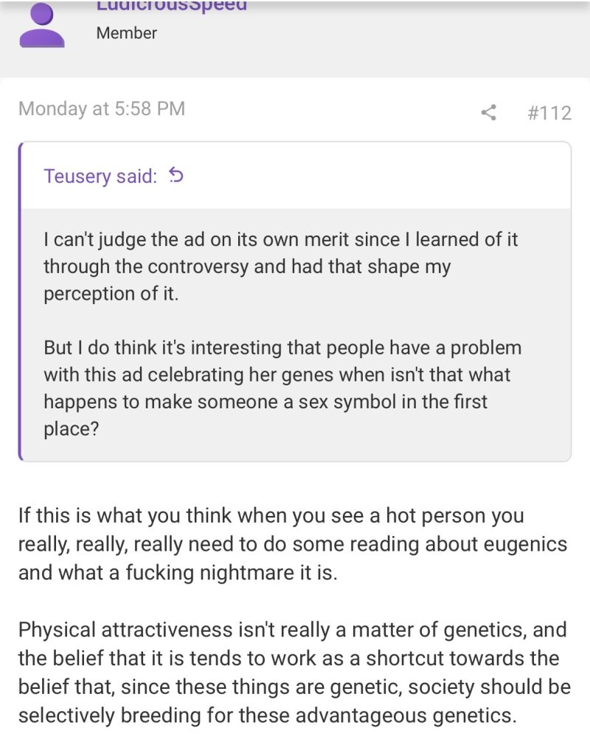Open the Monday at 5:58 PM timestamp link
The image size is (590, 756).
click(102, 109)
